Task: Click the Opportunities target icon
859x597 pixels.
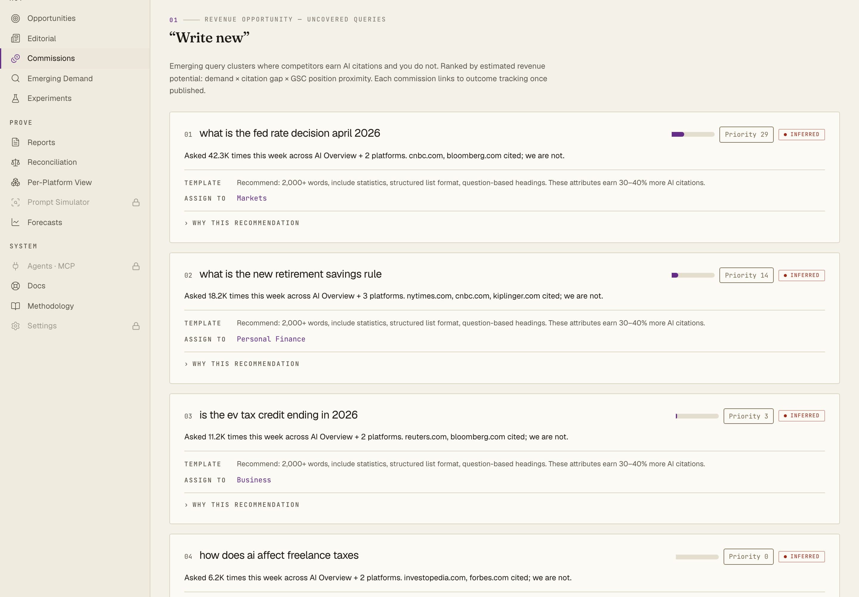Action: 15,18
